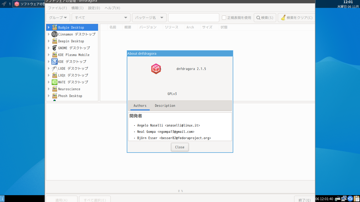This screenshot has height=202, width=360.
Task: Open the パッケージ名 search-field dropdown
Action: (149, 18)
